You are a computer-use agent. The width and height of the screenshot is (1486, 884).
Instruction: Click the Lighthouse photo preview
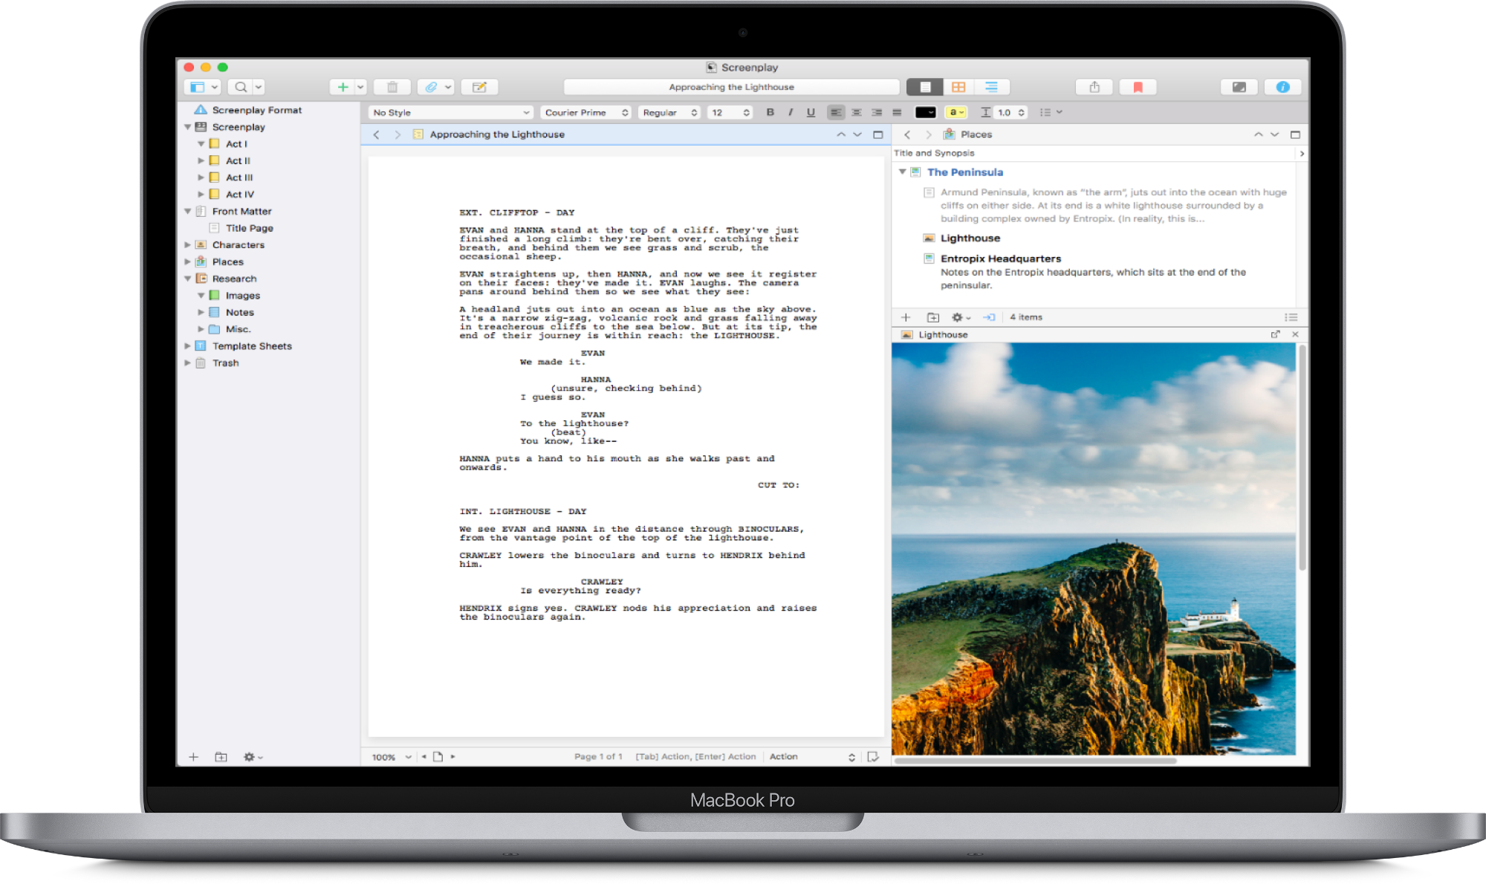1093,548
